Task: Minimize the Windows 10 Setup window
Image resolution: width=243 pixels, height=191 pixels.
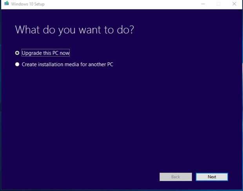Action: 203,4
